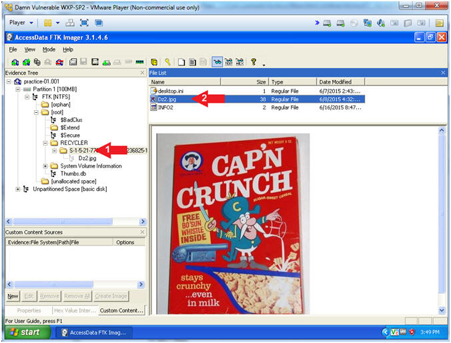Open the File menu
Viewport: 451px width, 343px height.
pos(13,49)
